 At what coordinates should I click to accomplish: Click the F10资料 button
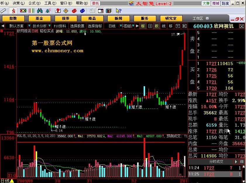pos(60,26)
